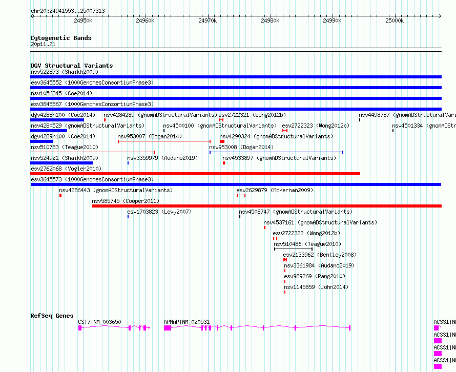This screenshot has width=456, height=372.
Task: Select the esv2762068 (Vogler2010) red bar
Action: click(x=195, y=174)
